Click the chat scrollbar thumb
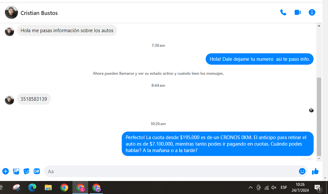 pos(319,117)
